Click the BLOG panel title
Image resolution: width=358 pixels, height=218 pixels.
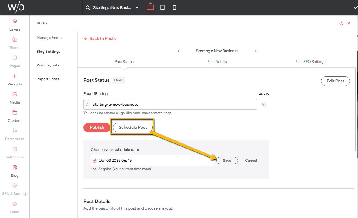(41, 23)
